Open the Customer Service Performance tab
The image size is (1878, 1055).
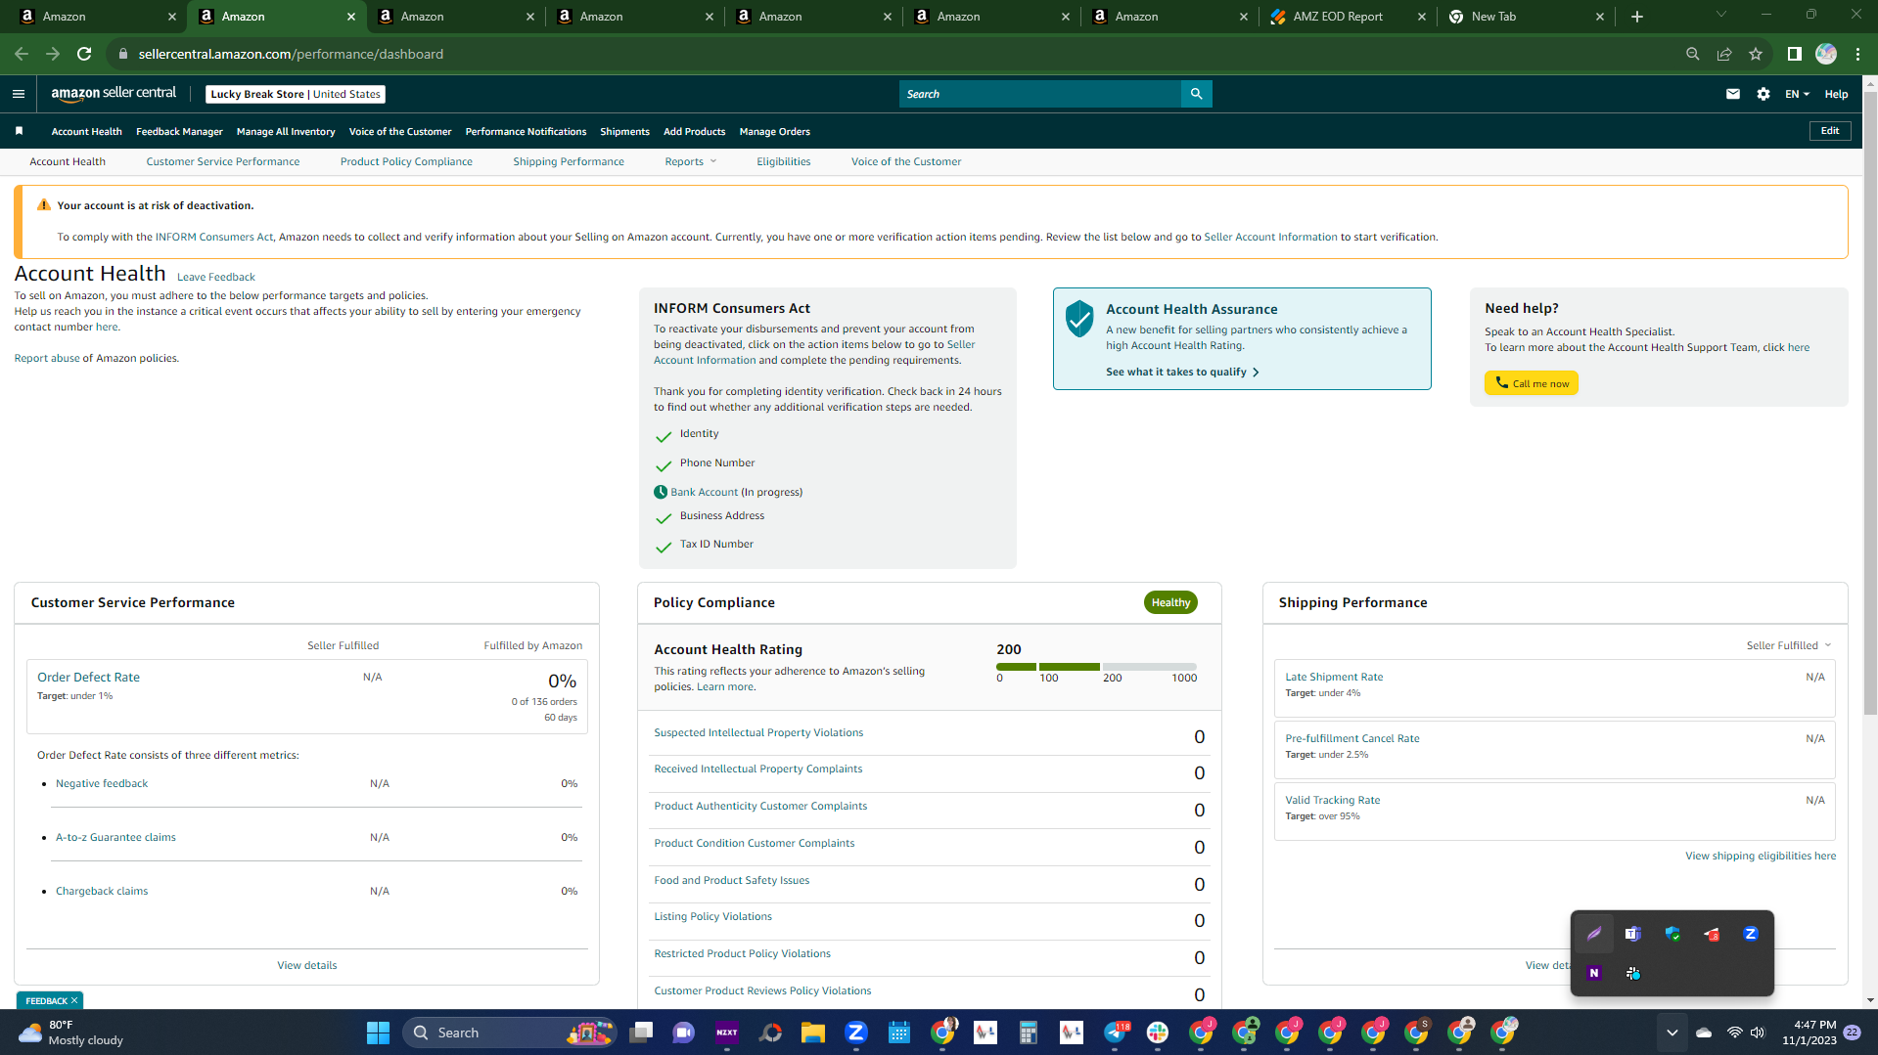tap(223, 161)
